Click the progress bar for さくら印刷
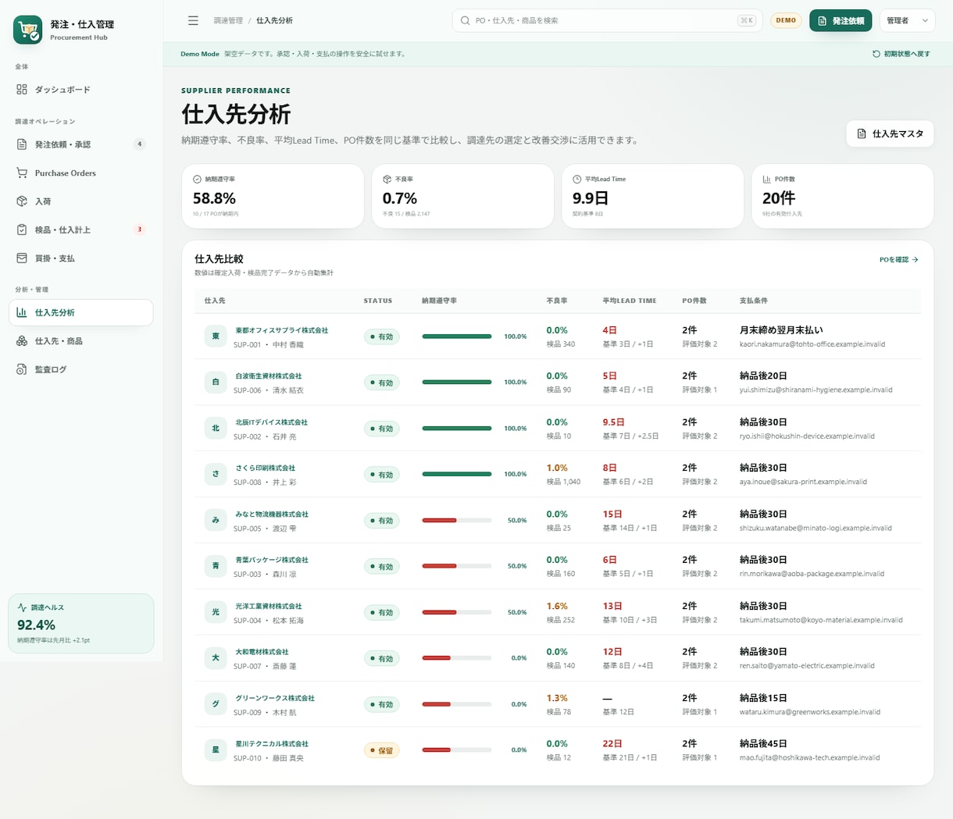 coord(457,474)
